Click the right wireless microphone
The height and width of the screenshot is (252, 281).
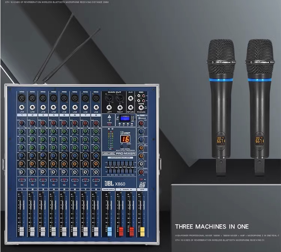coord(260,107)
